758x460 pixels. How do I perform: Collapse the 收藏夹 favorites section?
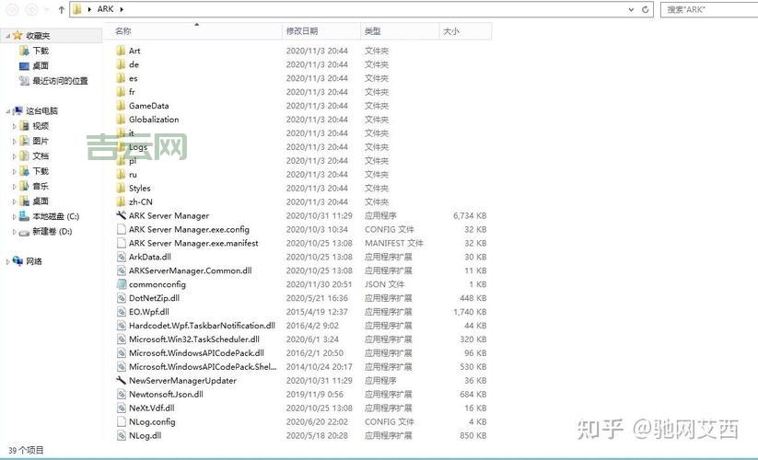(x=7, y=36)
